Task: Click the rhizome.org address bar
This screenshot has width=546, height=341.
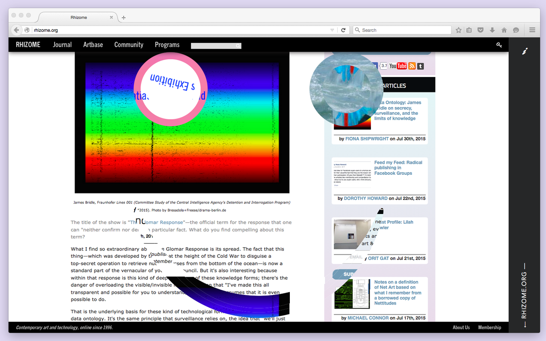Action: click(x=180, y=30)
